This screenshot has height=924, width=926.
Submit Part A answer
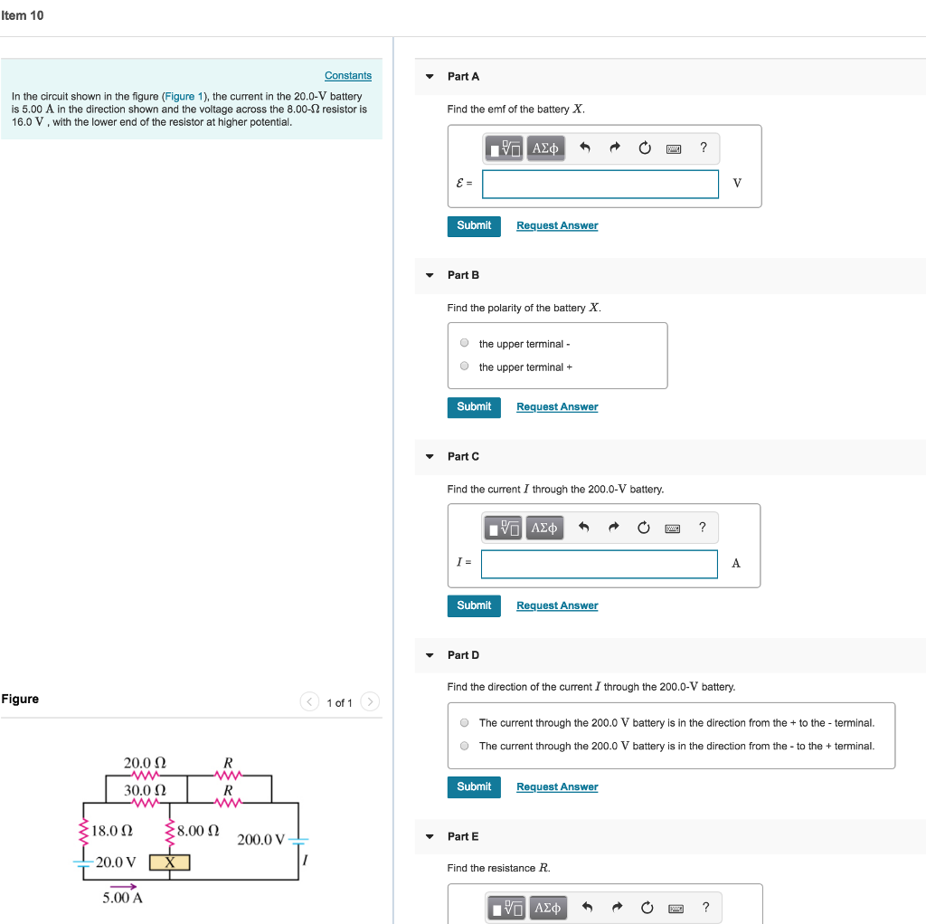pos(474,226)
